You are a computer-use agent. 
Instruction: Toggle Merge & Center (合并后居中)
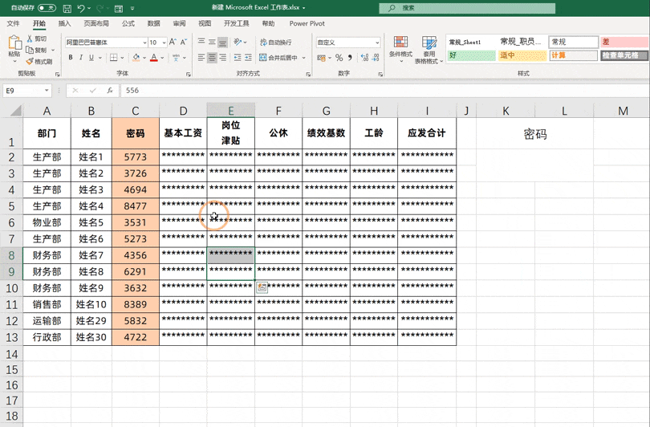278,58
